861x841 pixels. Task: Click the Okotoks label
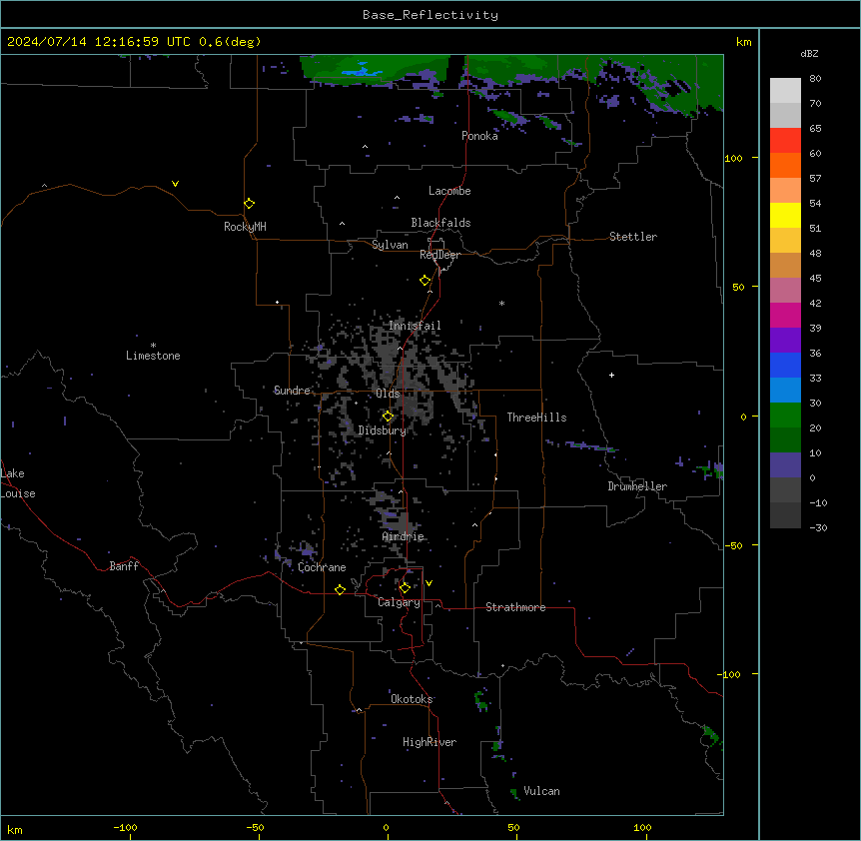tap(412, 699)
